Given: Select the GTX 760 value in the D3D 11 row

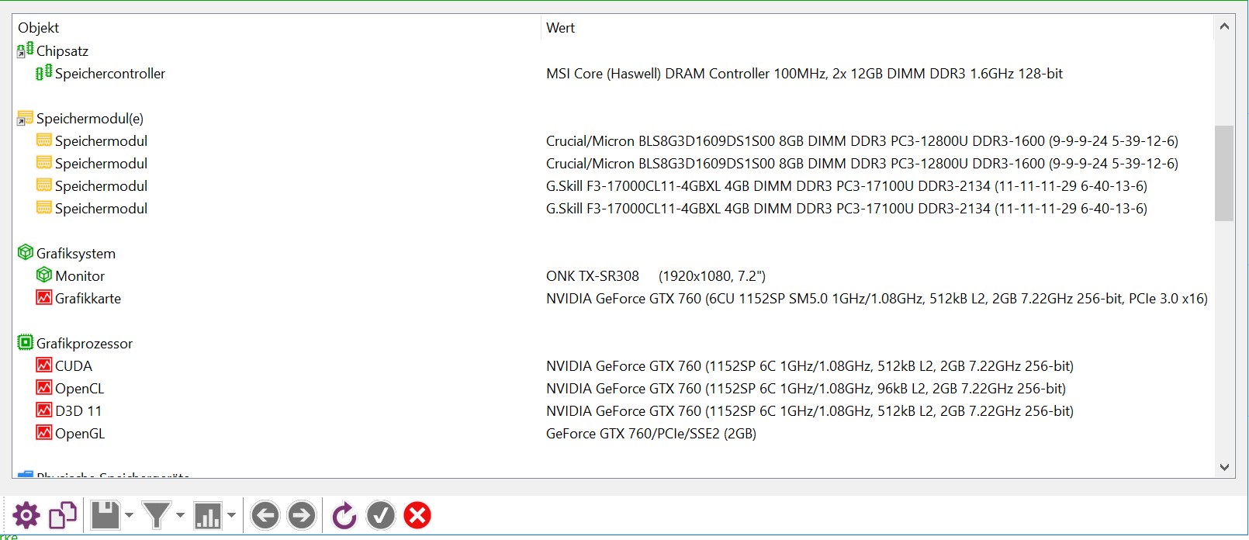Looking at the screenshot, I should (809, 411).
